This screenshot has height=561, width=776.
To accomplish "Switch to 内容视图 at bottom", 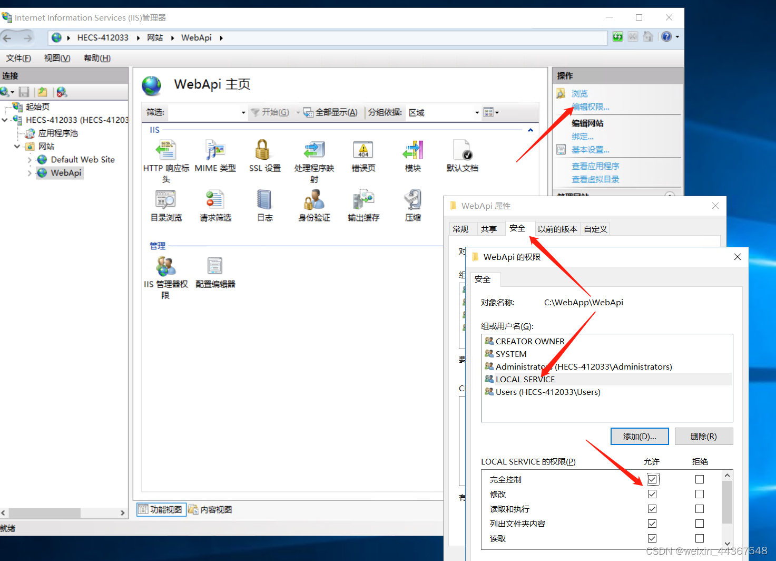I will click(x=211, y=509).
